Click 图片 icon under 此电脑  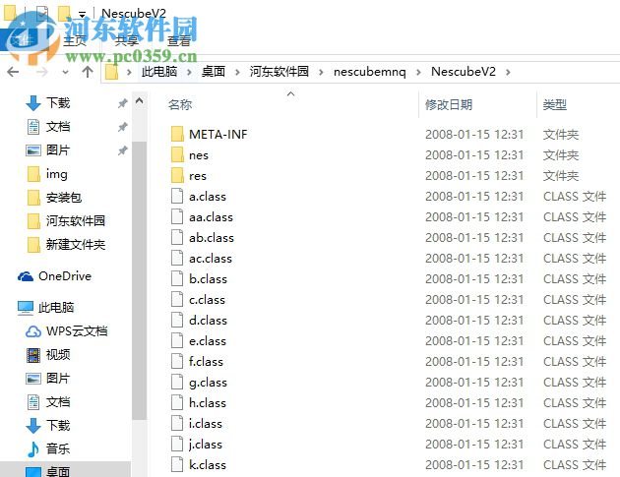tap(33, 379)
